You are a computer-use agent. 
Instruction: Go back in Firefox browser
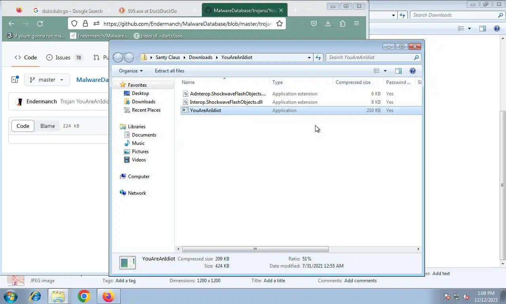[x=11, y=24]
